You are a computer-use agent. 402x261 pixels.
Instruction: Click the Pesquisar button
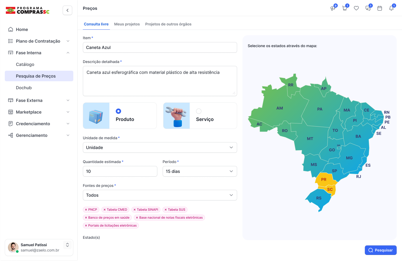click(x=380, y=250)
